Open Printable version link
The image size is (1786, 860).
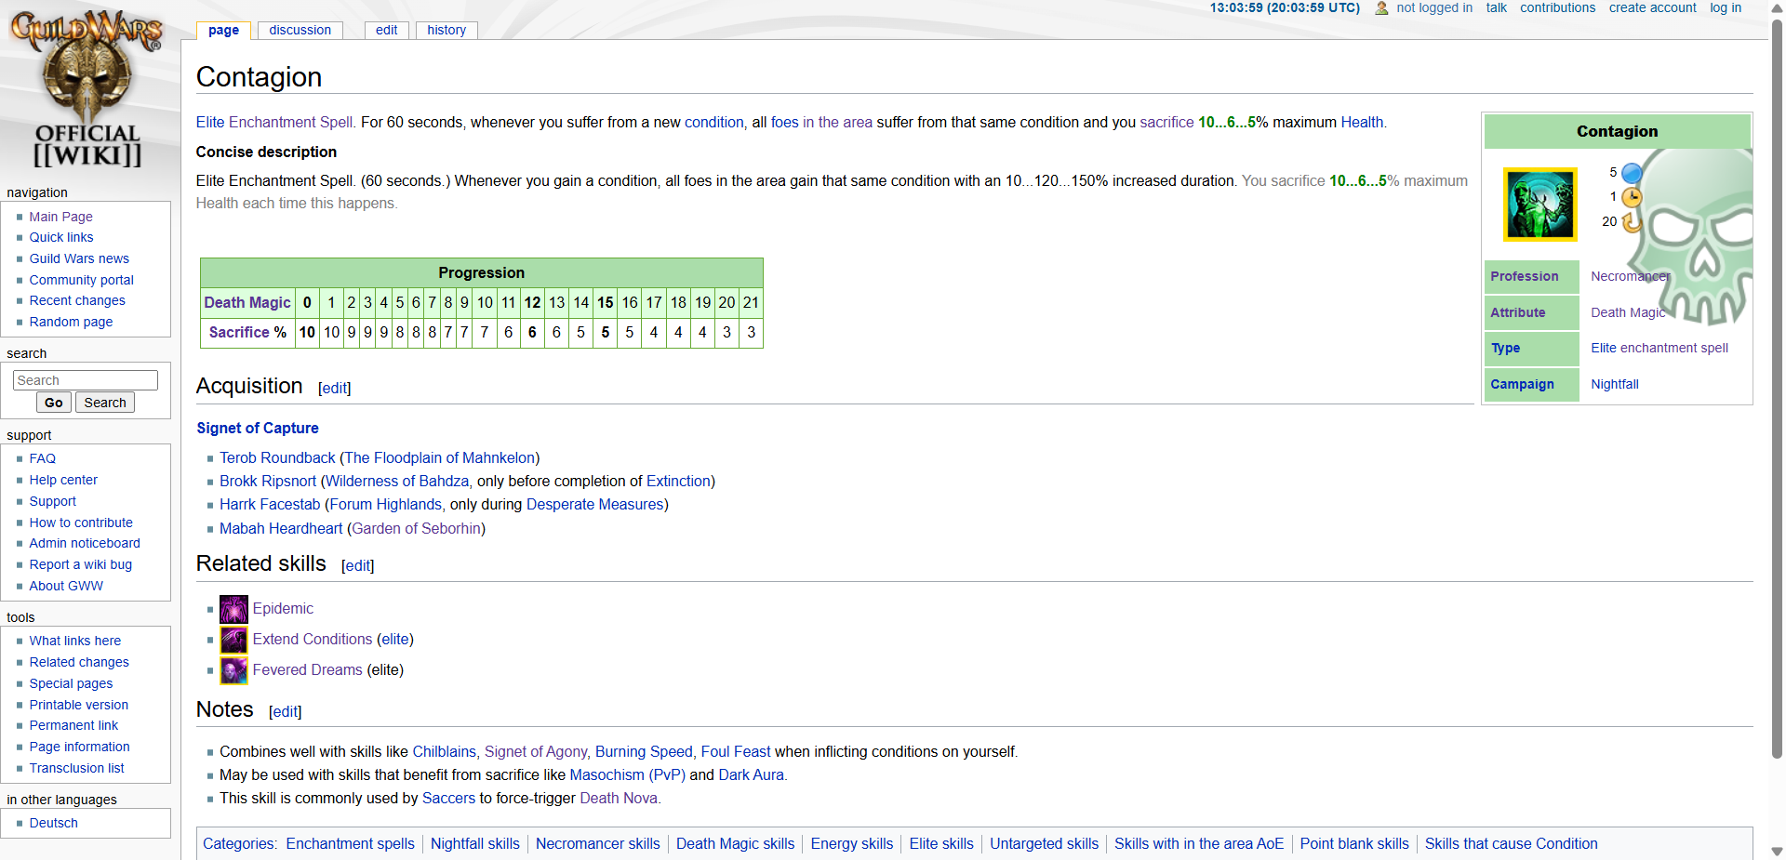coord(79,705)
